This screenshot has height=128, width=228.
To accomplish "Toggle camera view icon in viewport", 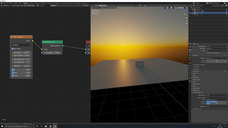I will 186,24.
